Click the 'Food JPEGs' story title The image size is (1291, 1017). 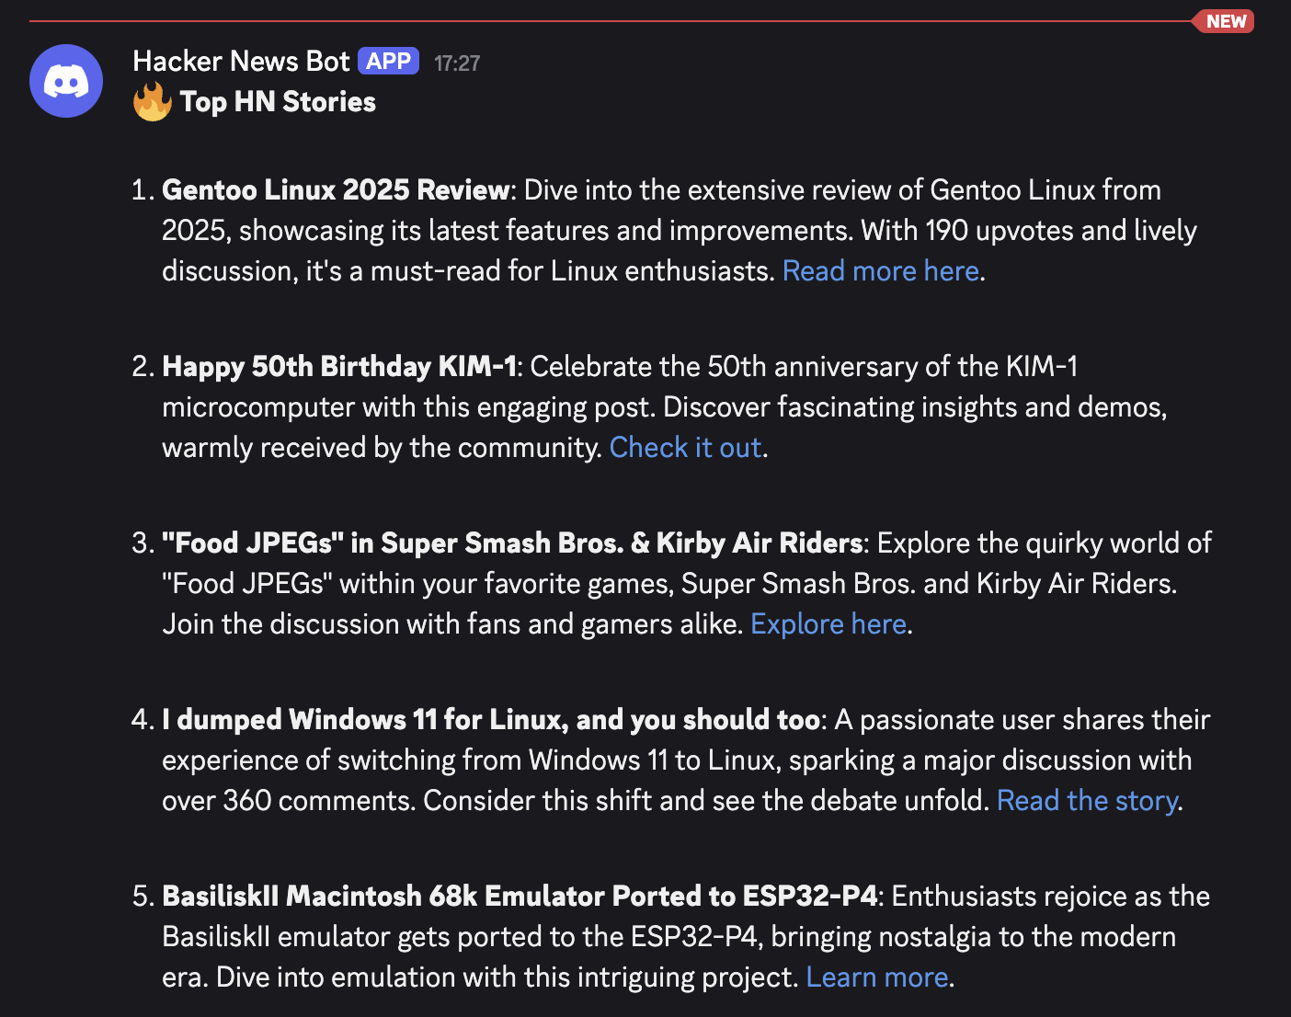512,543
